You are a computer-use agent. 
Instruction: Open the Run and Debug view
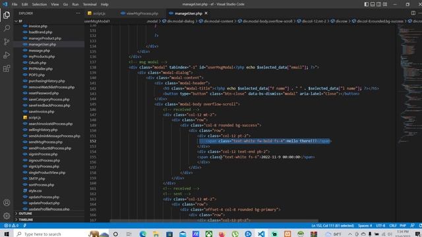7,55
